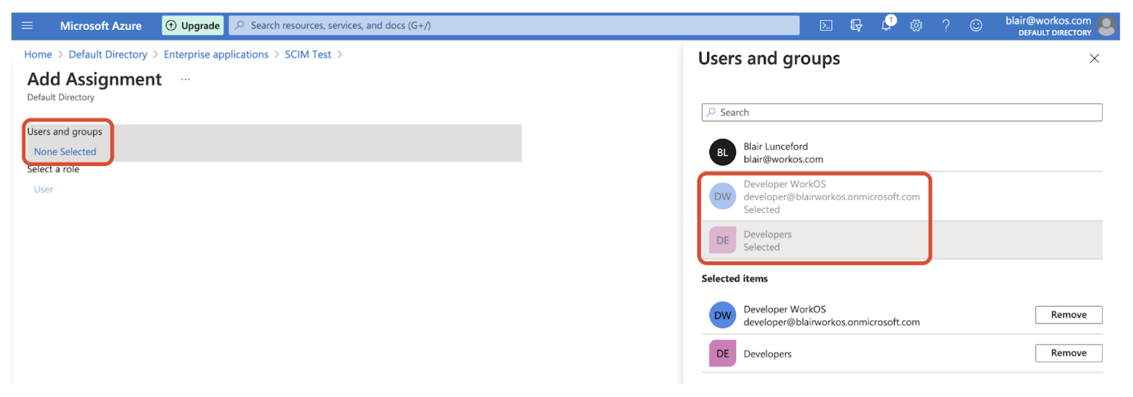
Task: Go to the Enterprise applications breadcrumb
Action: [216, 54]
